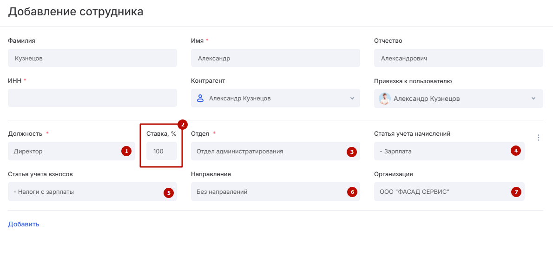Open the Отдел администрирования selector

[x=267, y=151]
